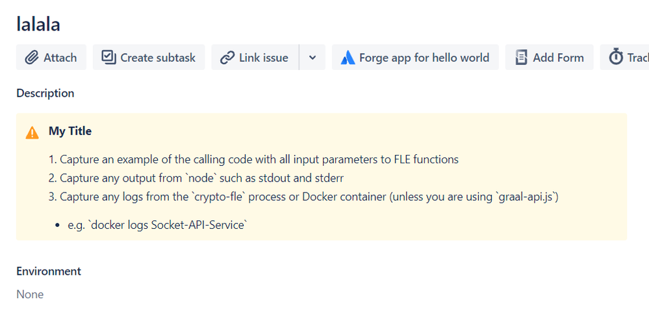The width and height of the screenshot is (649, 313).
Task: Click the paperclip icon on Attach
Action: click(31, 58)
